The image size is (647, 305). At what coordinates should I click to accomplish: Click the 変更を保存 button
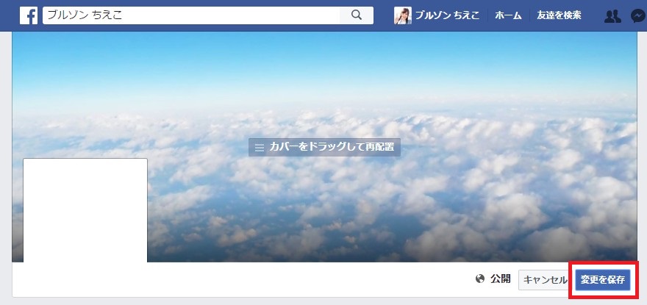(x=602, y=280)
